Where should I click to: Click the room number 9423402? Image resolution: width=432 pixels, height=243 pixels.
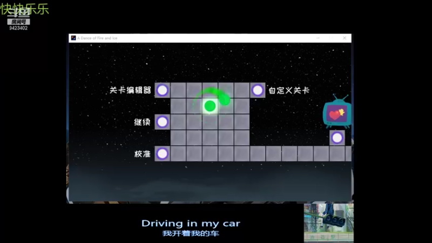coord(18,28)
